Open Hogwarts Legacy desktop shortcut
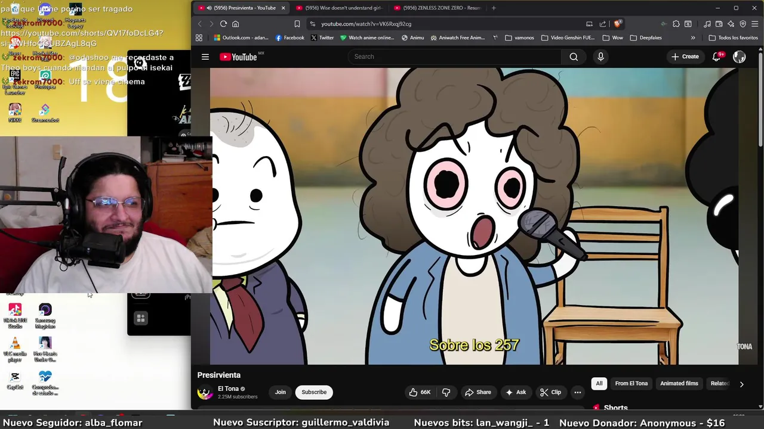 click(75, 16)
